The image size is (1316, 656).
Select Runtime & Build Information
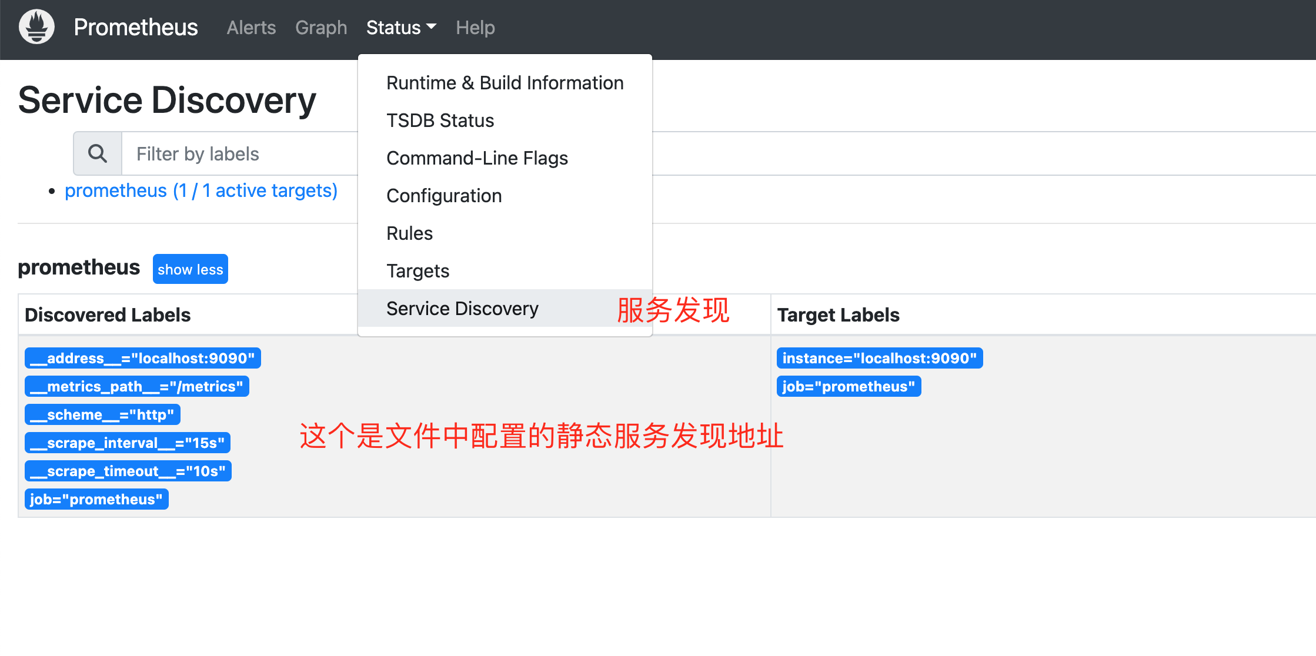pos(505,83)
